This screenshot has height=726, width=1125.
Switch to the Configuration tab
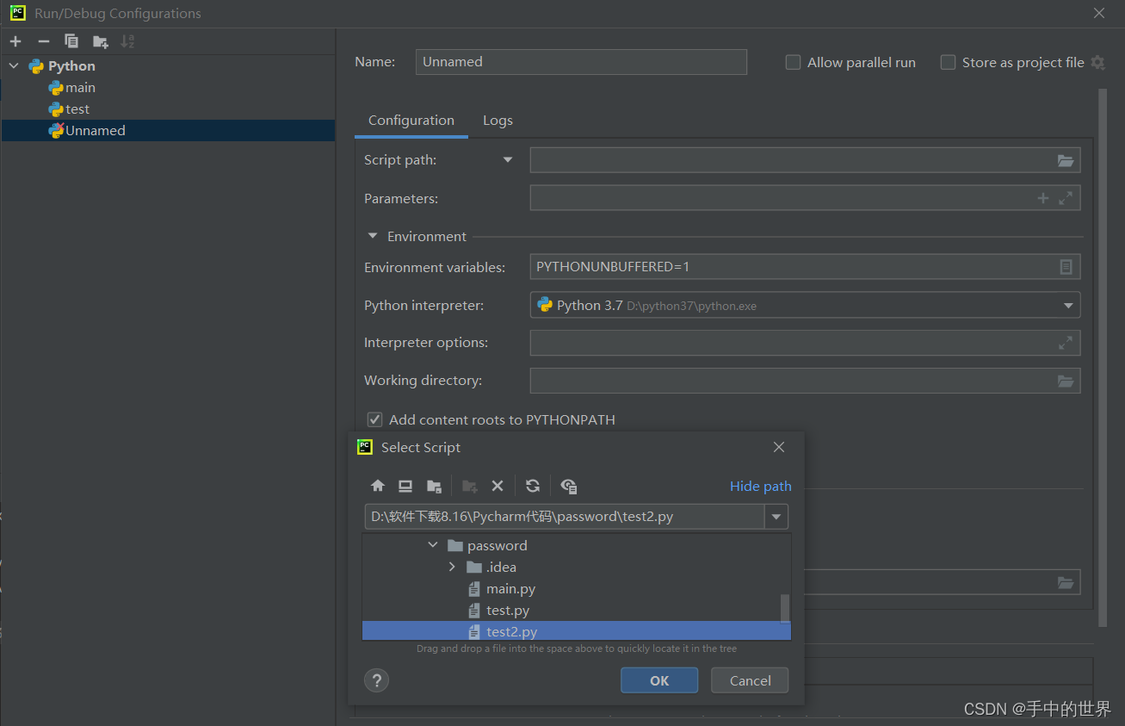(x=411, y=120)
